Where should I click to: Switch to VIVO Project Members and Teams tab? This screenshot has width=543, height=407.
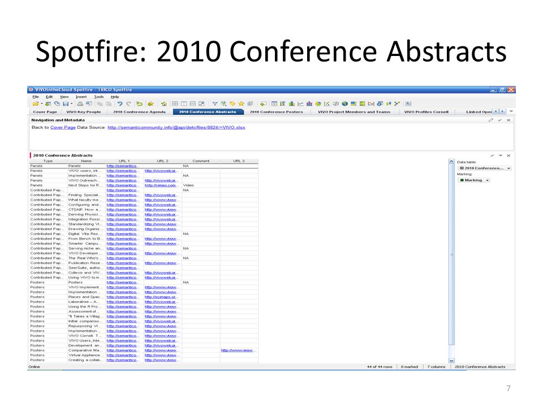point(354,112)
